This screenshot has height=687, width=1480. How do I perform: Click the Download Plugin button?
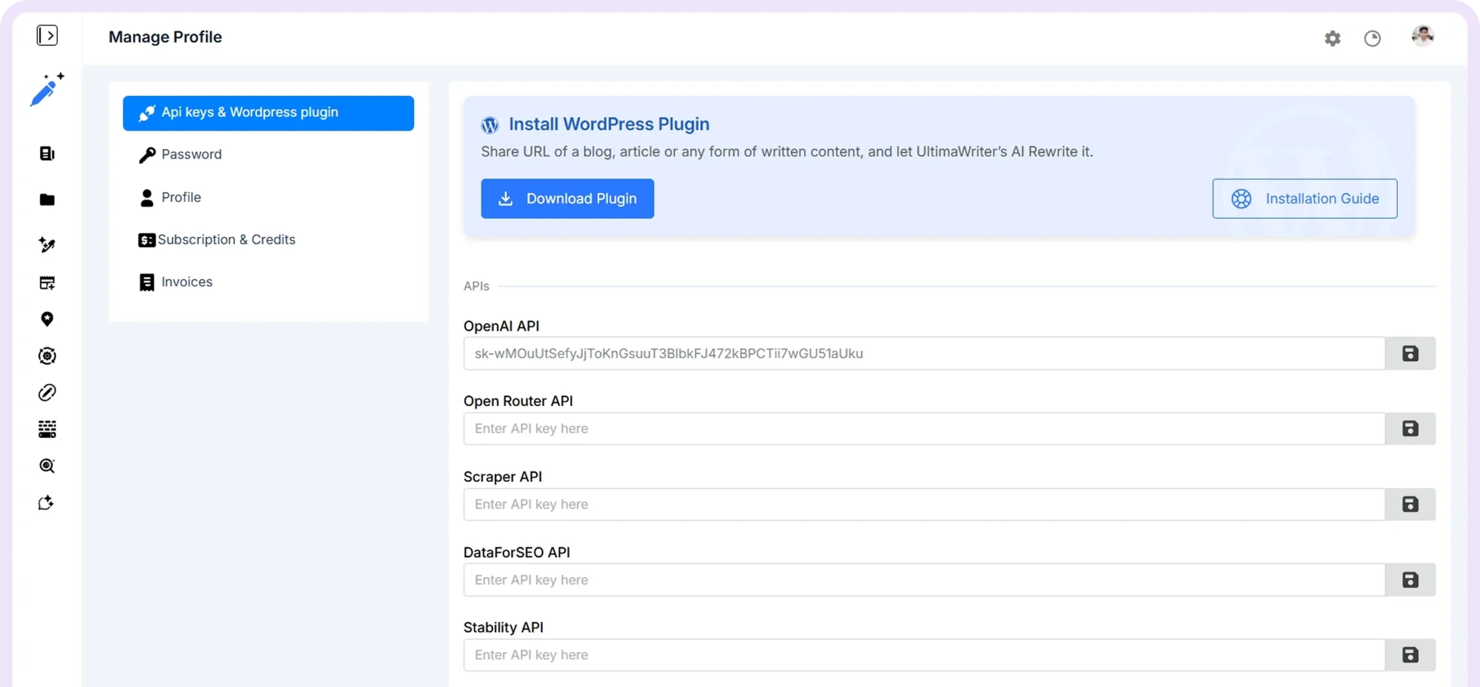[x=567, y=198]
